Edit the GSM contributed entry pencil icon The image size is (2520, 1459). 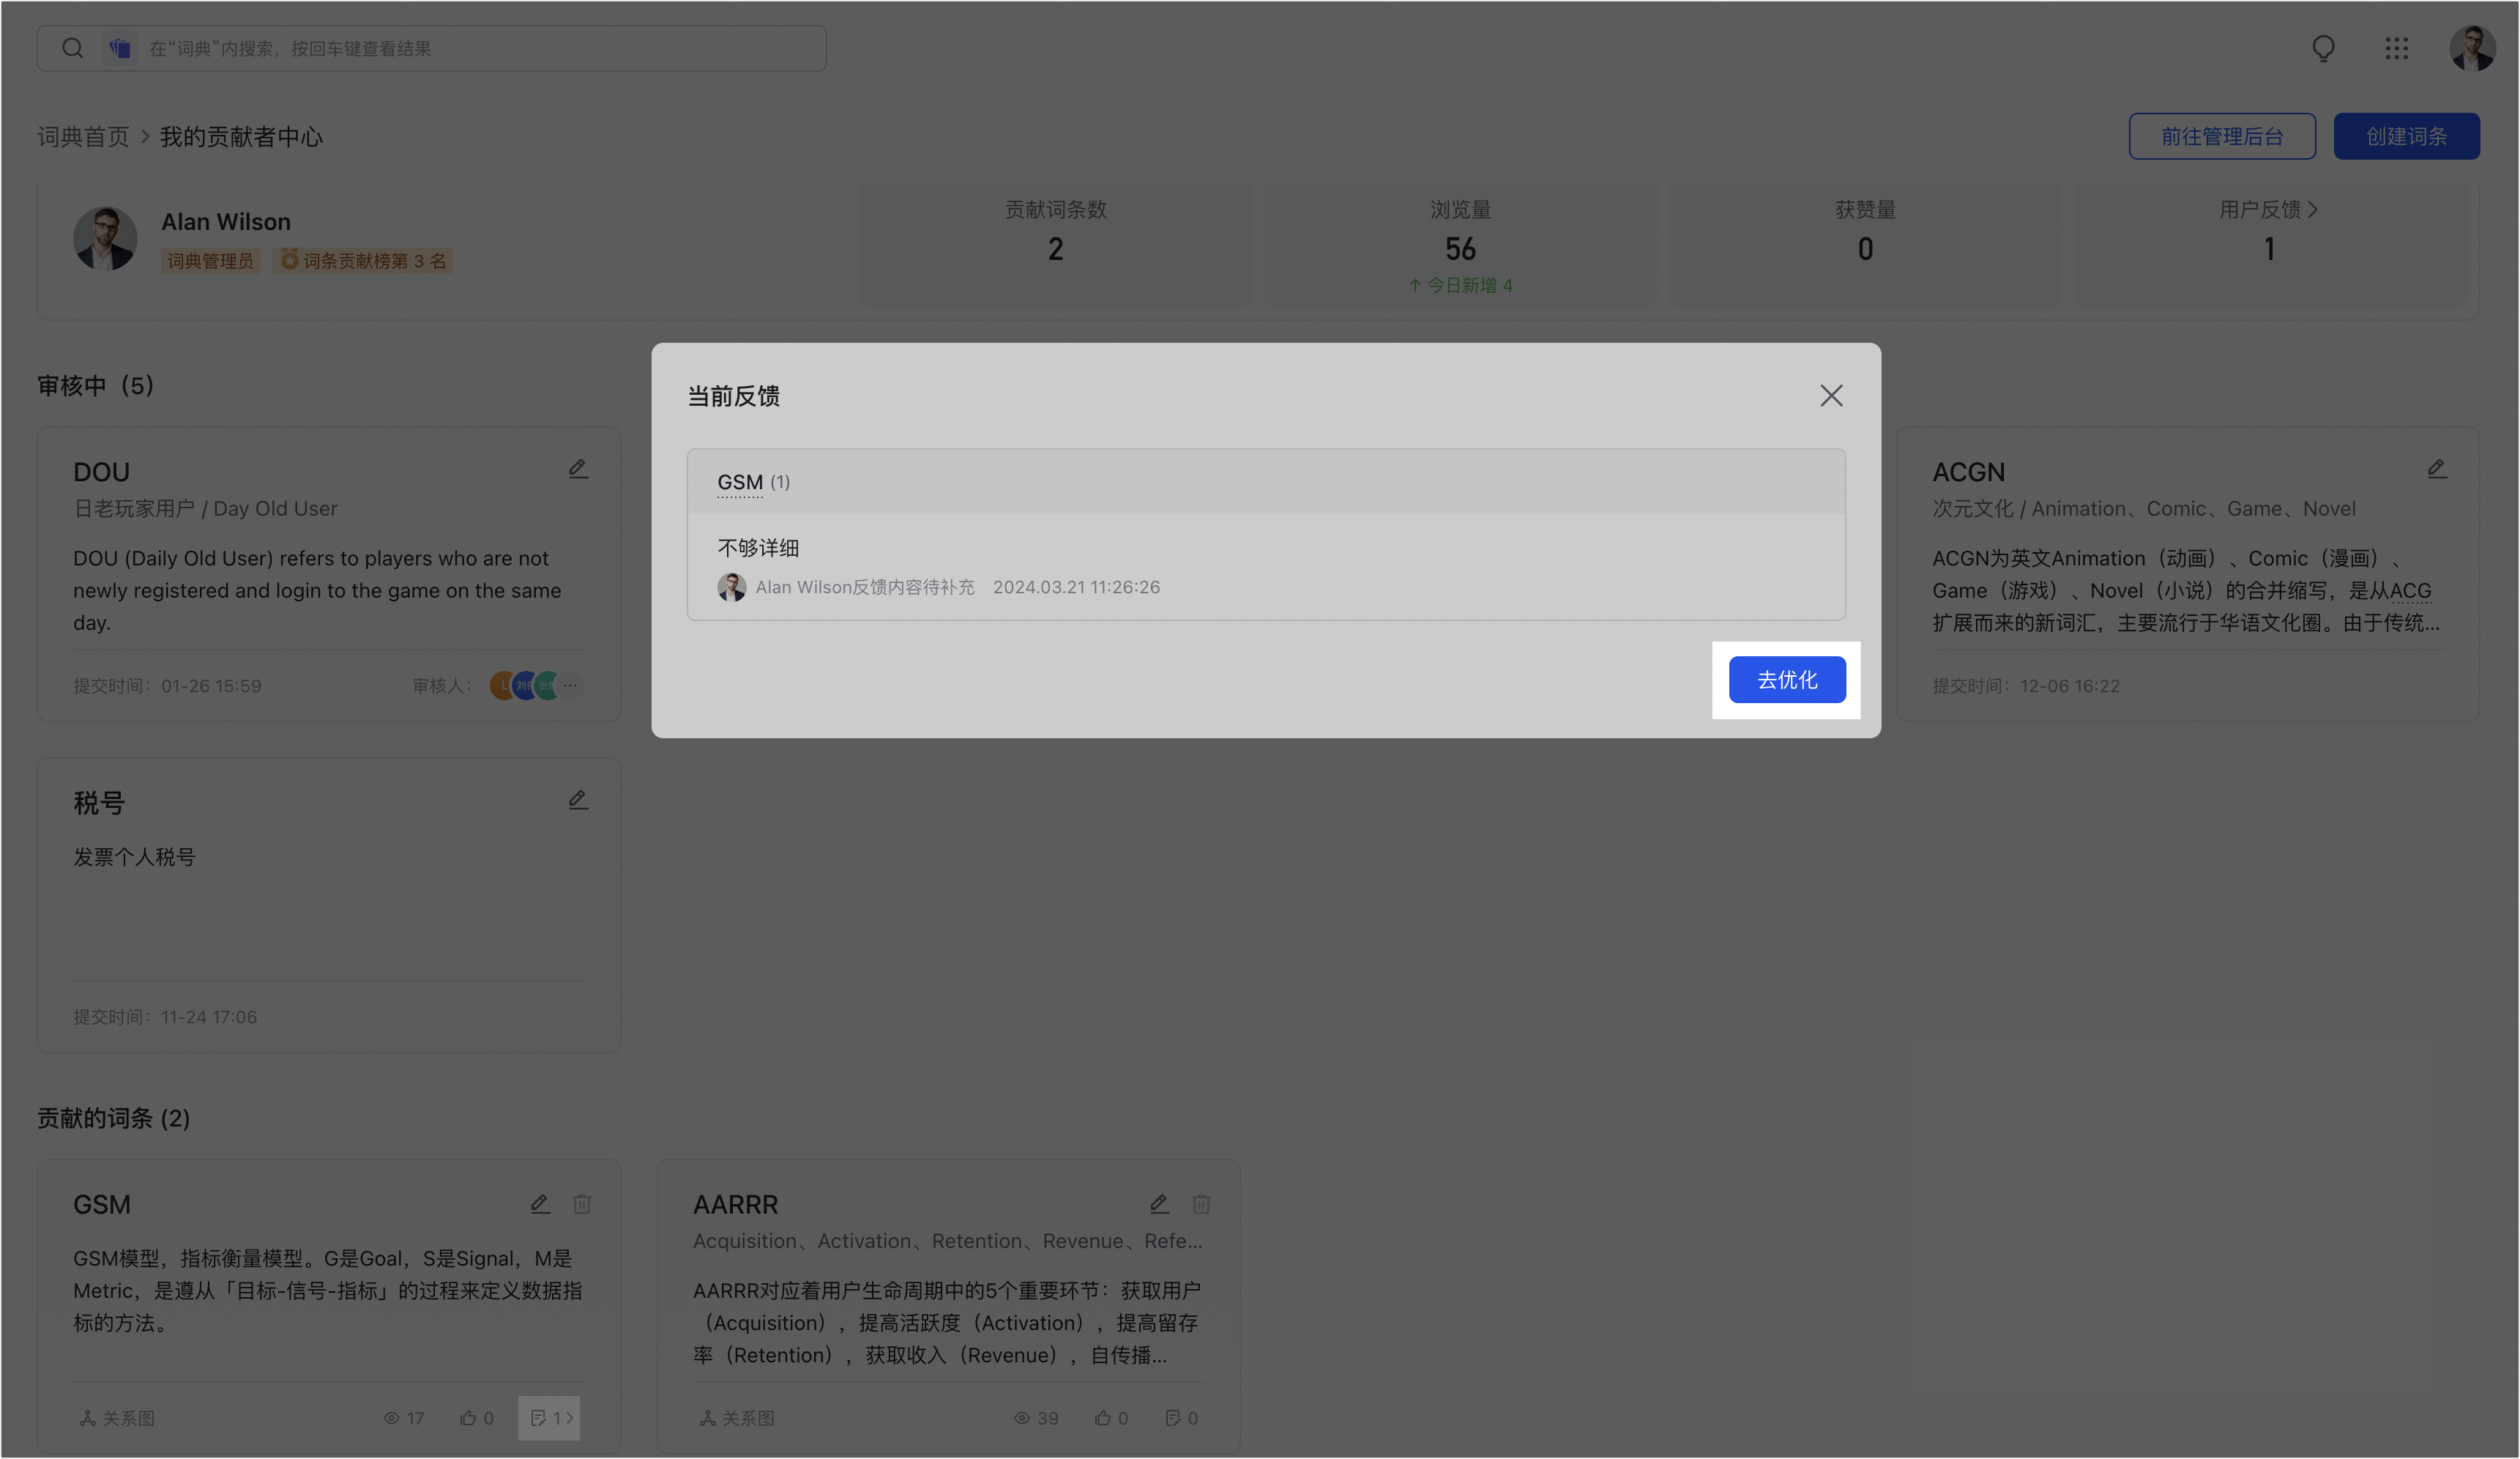click(540, 1204)
